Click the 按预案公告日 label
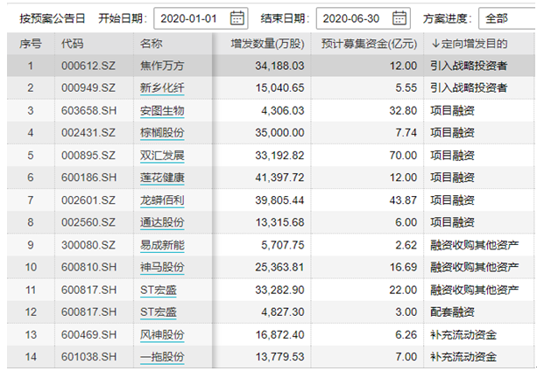 point(53,18)
